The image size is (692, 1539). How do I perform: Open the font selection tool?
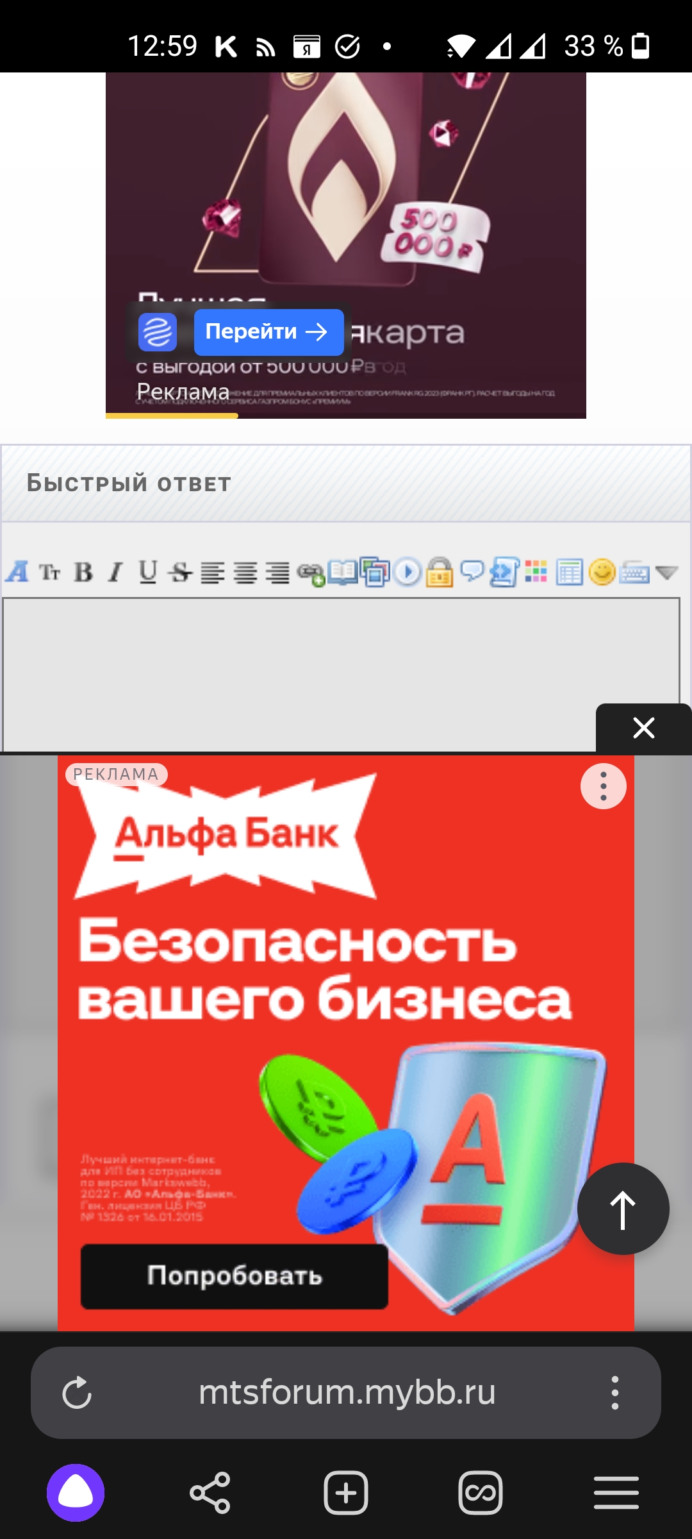[17, 571]
